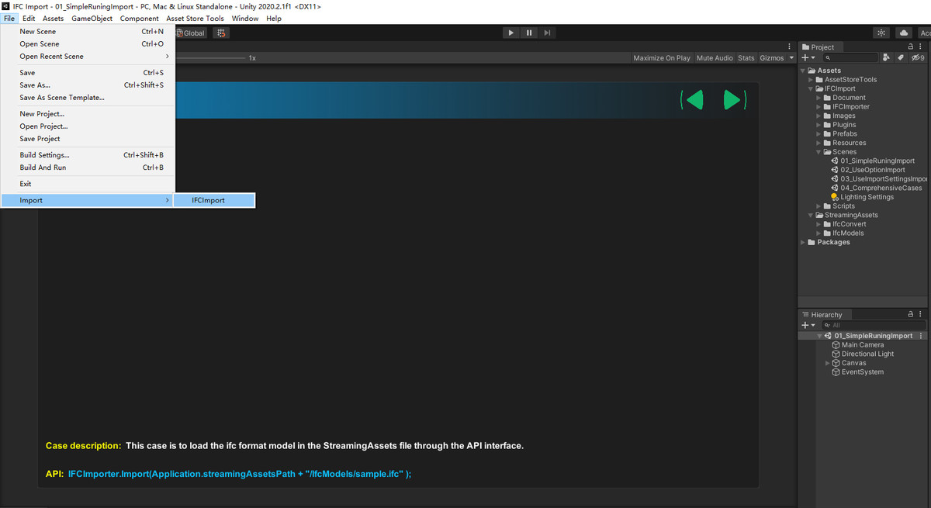The width and height of the screenshot is (931, 508).
Task: Click the 02_UseOptionImport scene icon
Action: pyautogui.click(x=834, y=170)
